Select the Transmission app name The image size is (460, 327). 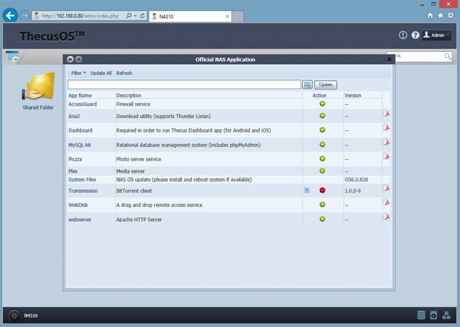pyautogui.click(x=83, y=190)
